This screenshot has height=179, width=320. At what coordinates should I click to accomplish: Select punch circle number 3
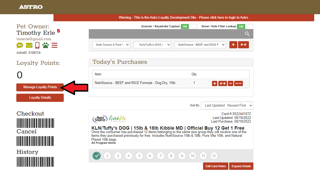pos(118,156)
